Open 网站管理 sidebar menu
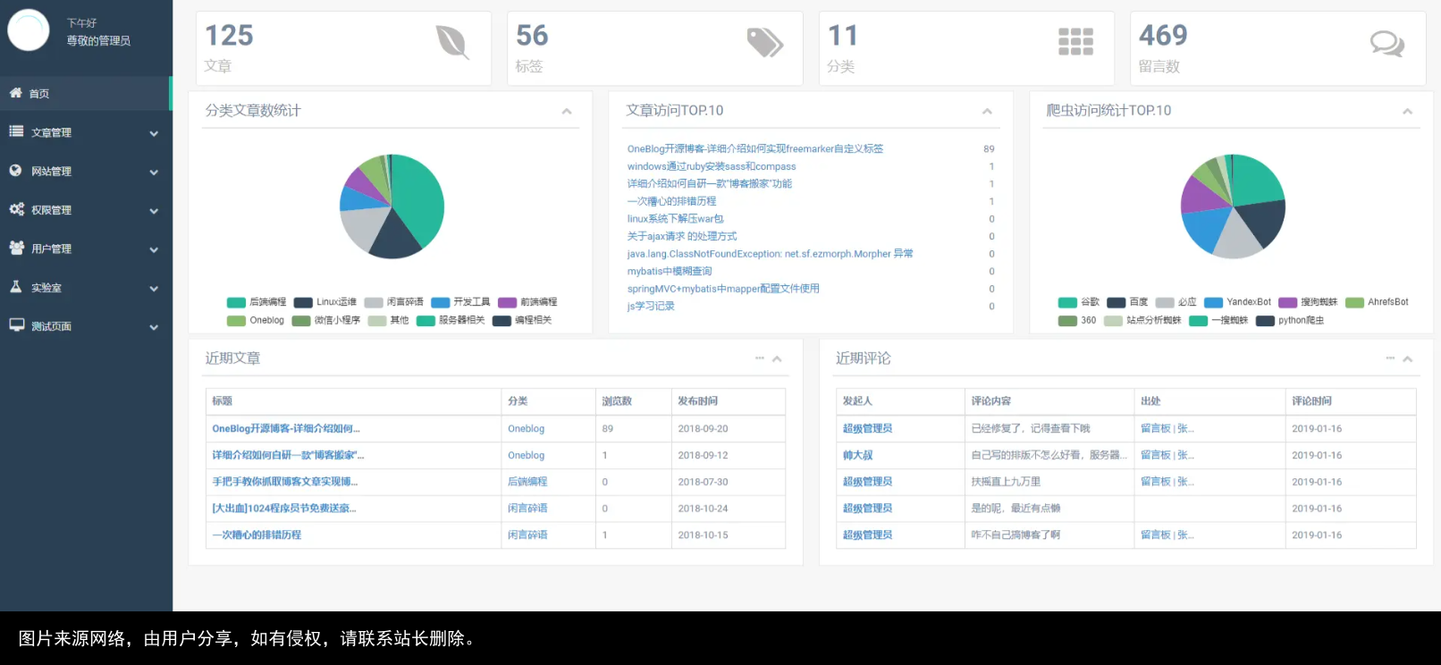1441x665 pixels. tap(86, 171)
